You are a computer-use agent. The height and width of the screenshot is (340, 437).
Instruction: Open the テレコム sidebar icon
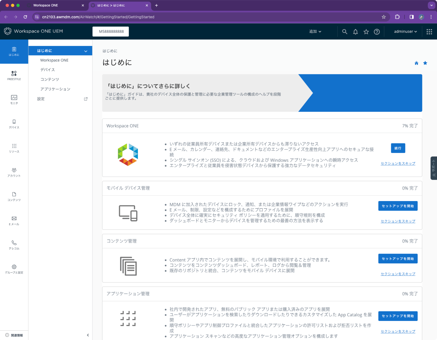tap(14, 245)
